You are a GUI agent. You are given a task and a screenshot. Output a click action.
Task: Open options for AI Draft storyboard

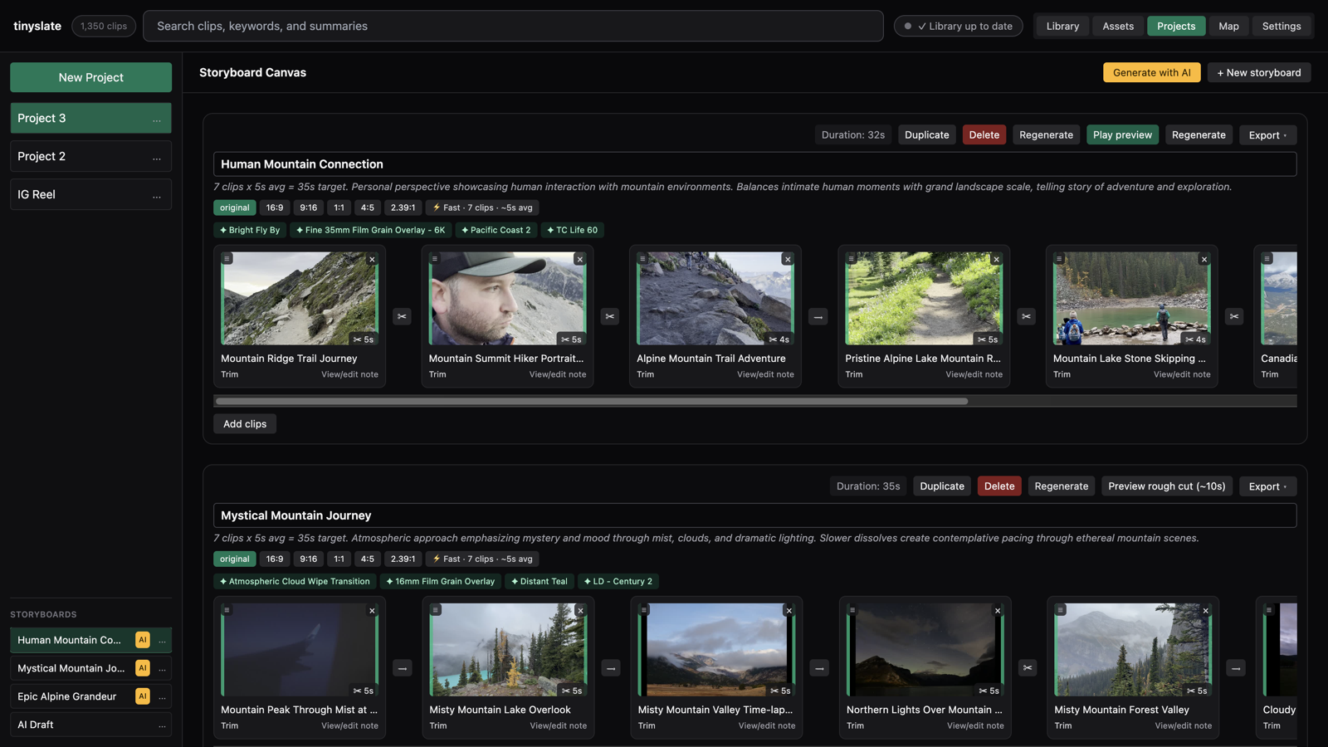(x=163, y=725)
